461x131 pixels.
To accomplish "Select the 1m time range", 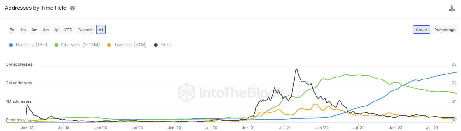I will (23, 30).
